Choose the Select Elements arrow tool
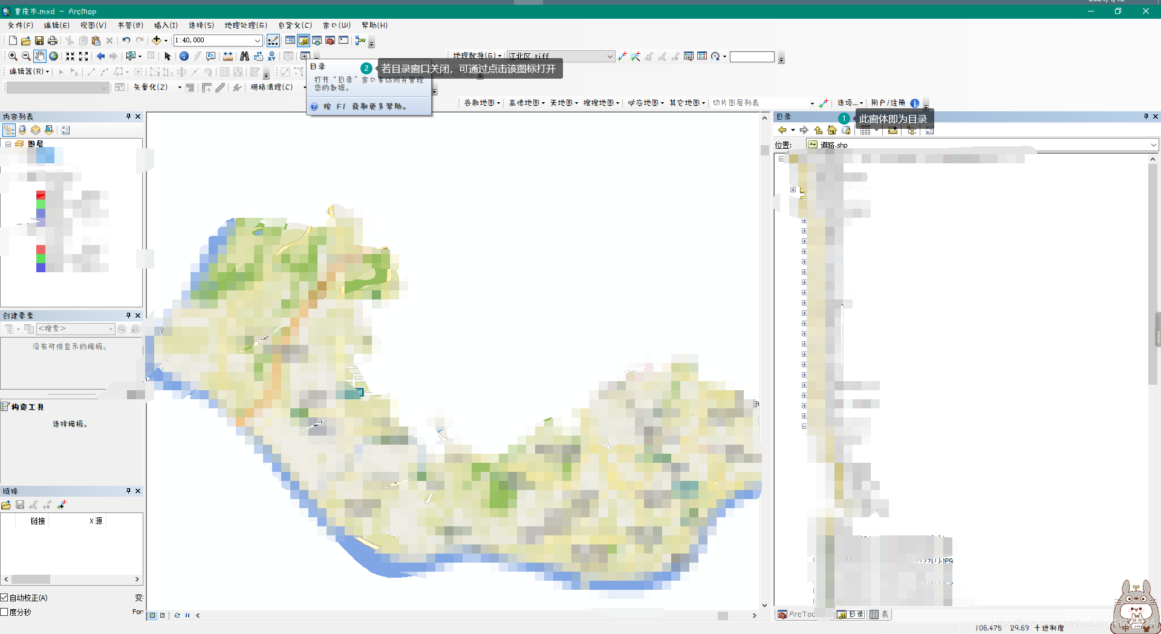1161x634 pixels. (167, 56)
